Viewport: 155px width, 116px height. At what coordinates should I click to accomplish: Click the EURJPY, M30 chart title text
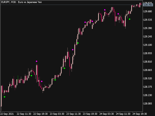[21, 2]
